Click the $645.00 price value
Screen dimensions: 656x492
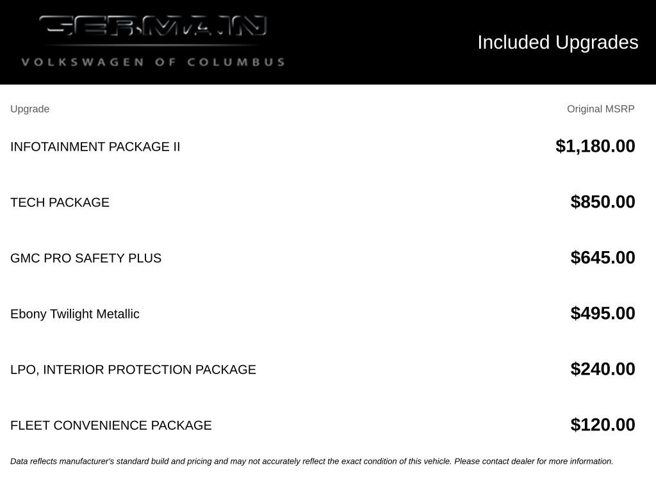coord(602,258)
